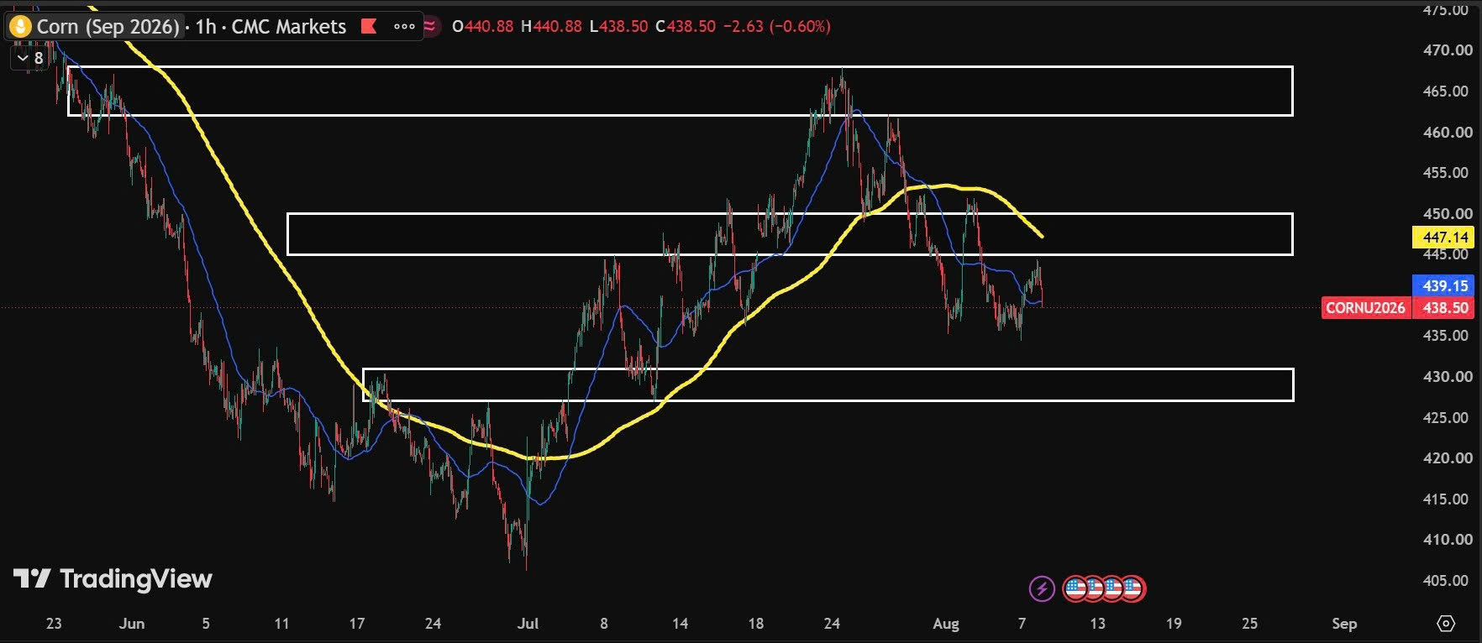Click the 415.00 price axis label
The height and width of the screenshot is (643, 1482).
[1448, 499]
